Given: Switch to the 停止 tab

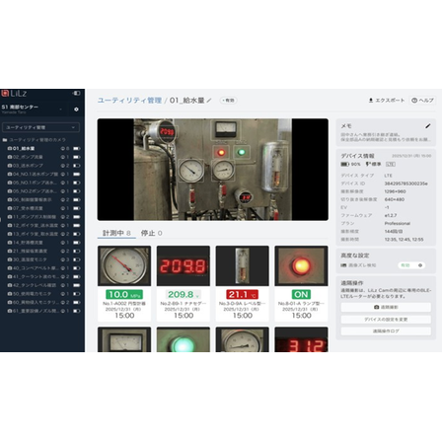Looking at the screenshot, I should click(x=151, y=233).
